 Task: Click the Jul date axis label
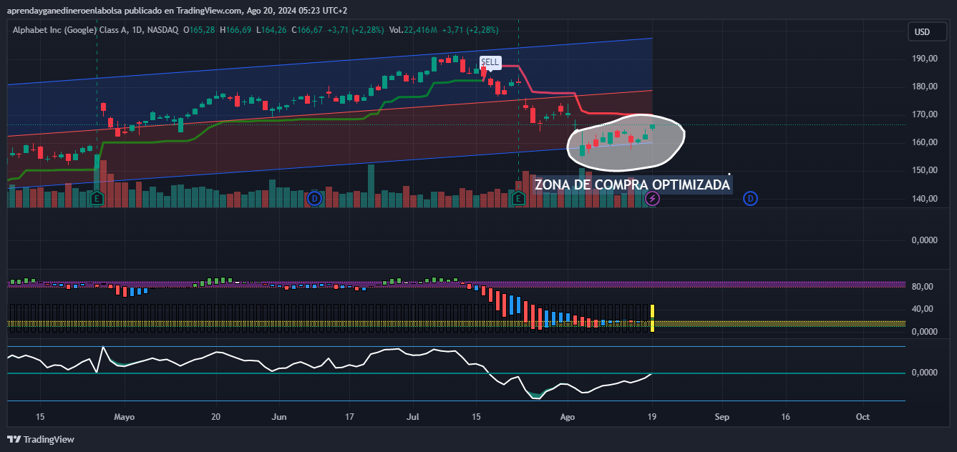413,416
